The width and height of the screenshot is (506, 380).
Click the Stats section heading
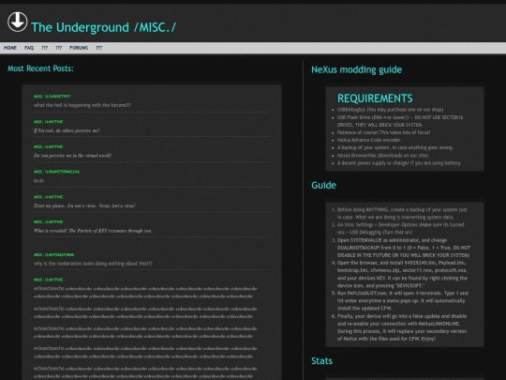coord(321,361)
